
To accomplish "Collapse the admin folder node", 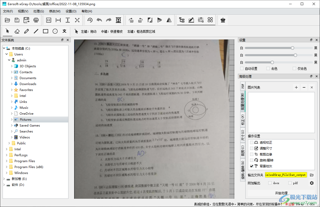I will [9, 60].
